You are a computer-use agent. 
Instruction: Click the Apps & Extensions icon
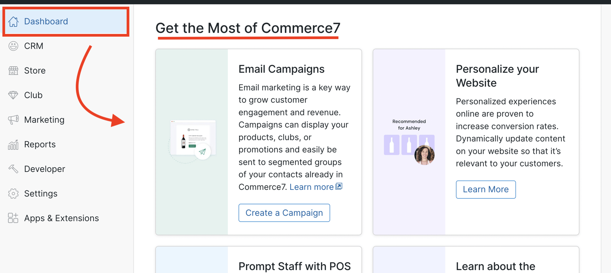(13, 218)
